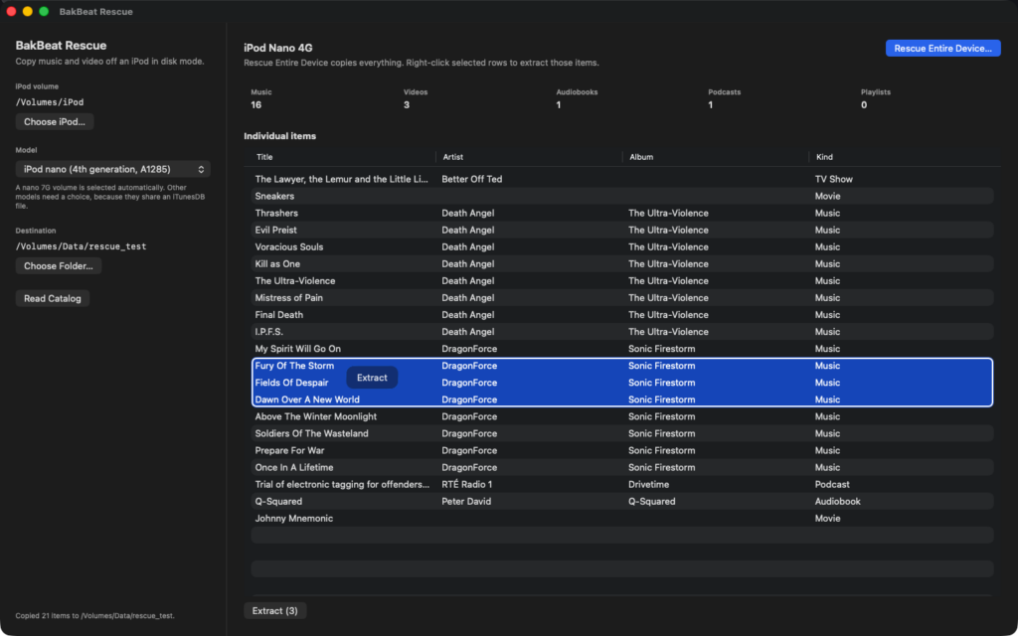1018x636 pixels.
Task: Choose Extract in the context menu
Action: coord(372,378)
